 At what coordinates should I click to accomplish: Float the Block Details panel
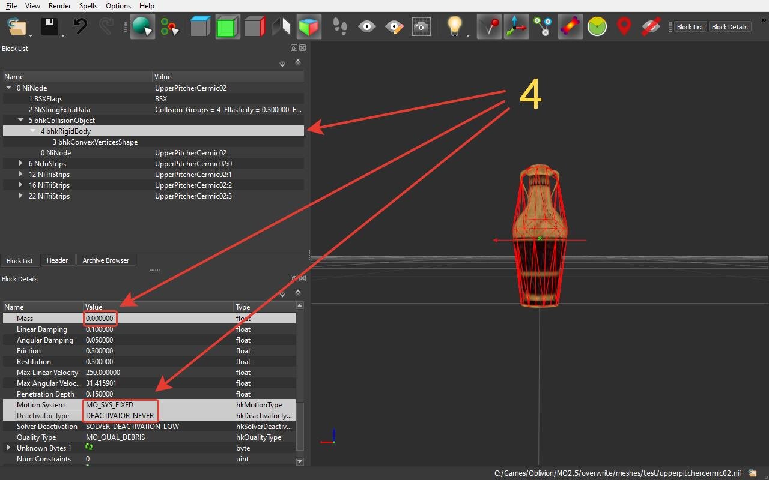tap(294, 278)
